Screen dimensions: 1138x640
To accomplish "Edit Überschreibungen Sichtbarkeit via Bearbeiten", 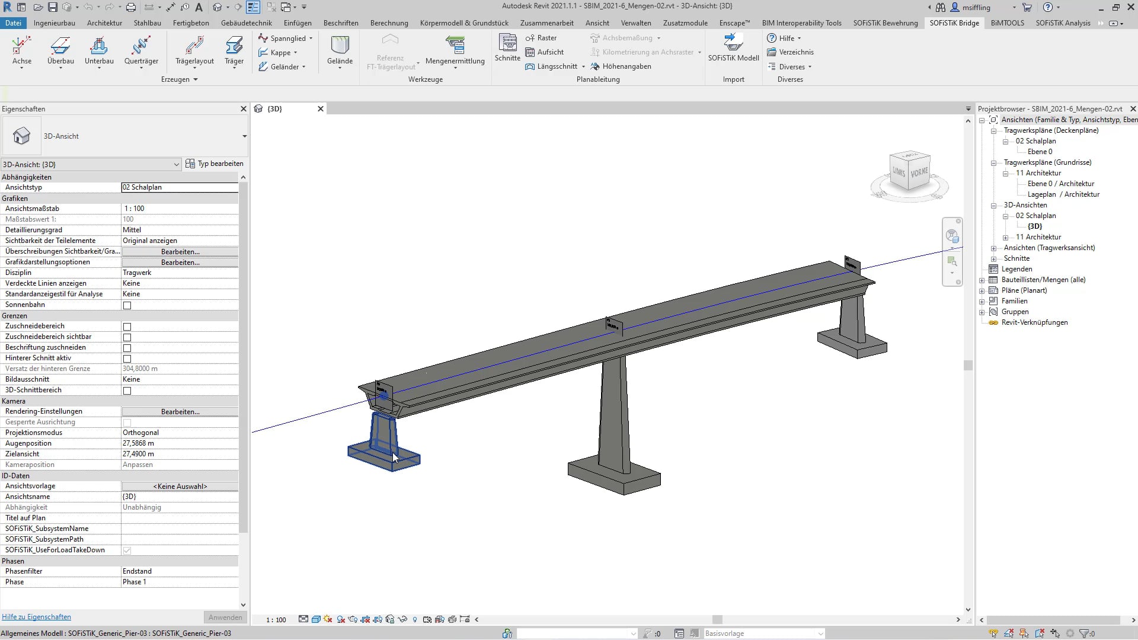I will [180, 251].
